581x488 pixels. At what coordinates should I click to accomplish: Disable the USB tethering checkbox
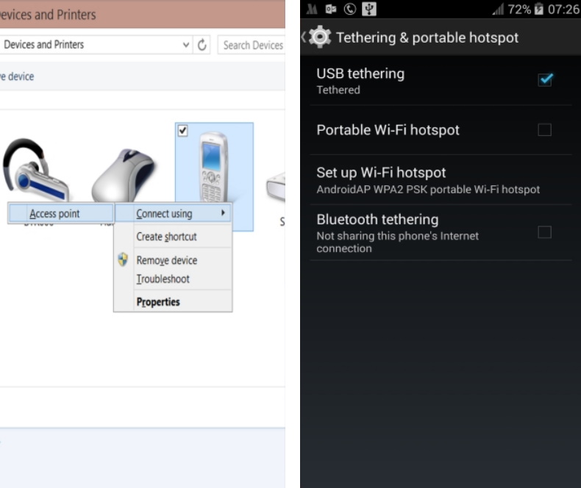coord(544,79)
